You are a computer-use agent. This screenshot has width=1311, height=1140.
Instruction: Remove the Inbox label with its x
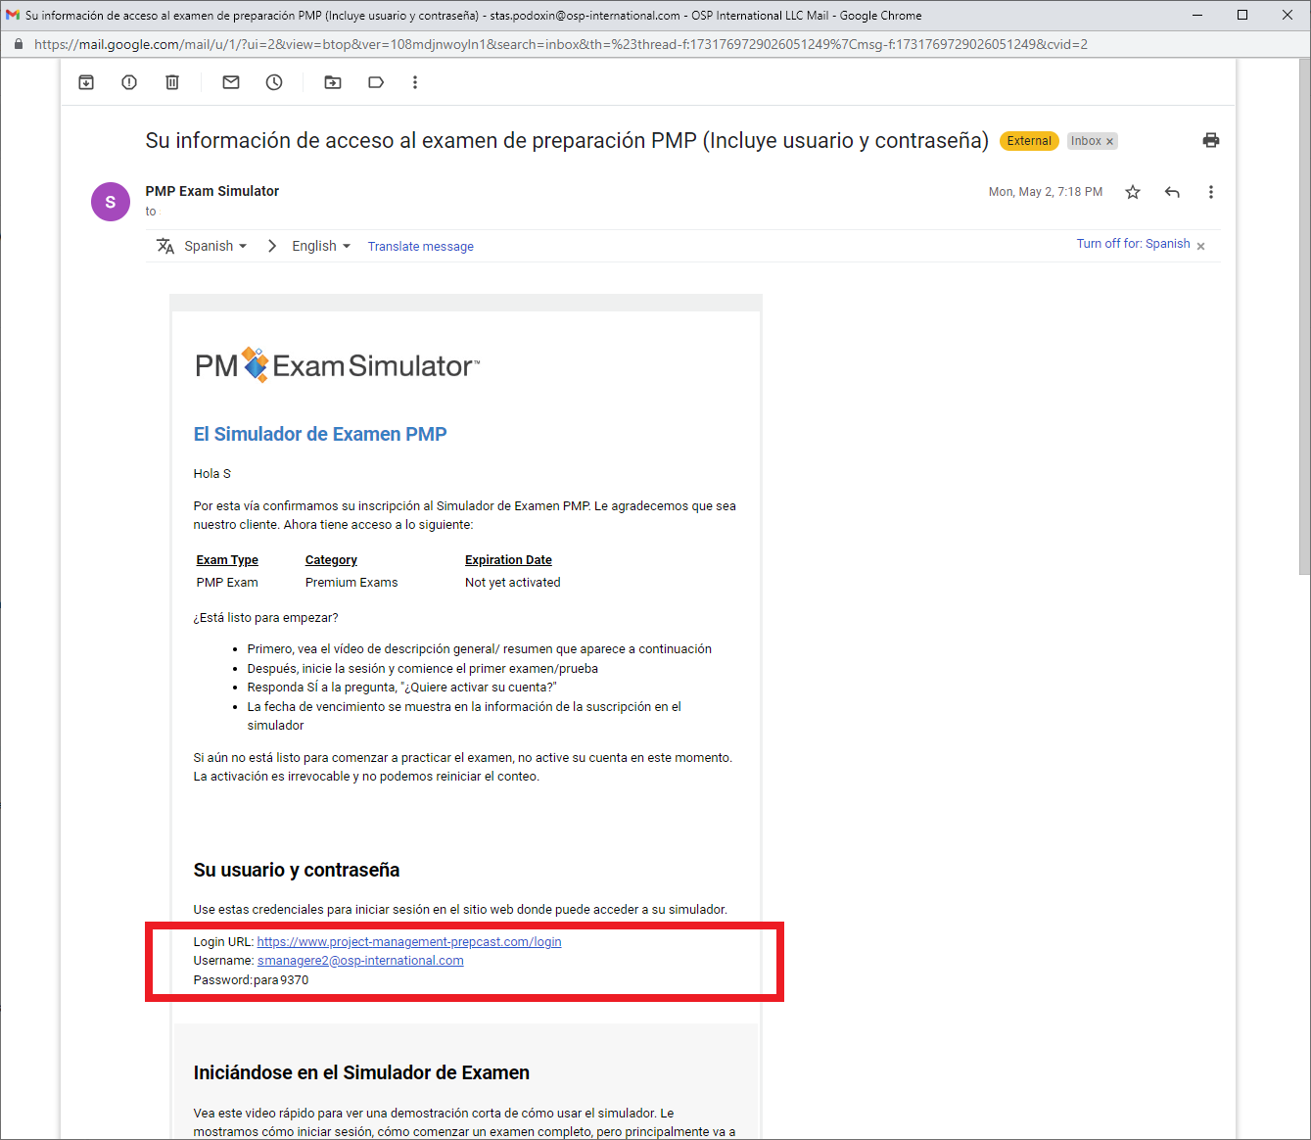click(x=1109, y=142)
